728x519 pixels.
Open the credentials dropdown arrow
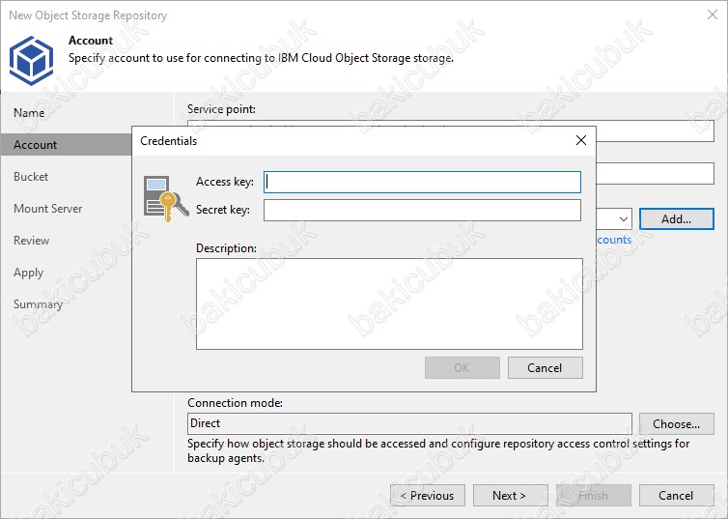623,218
